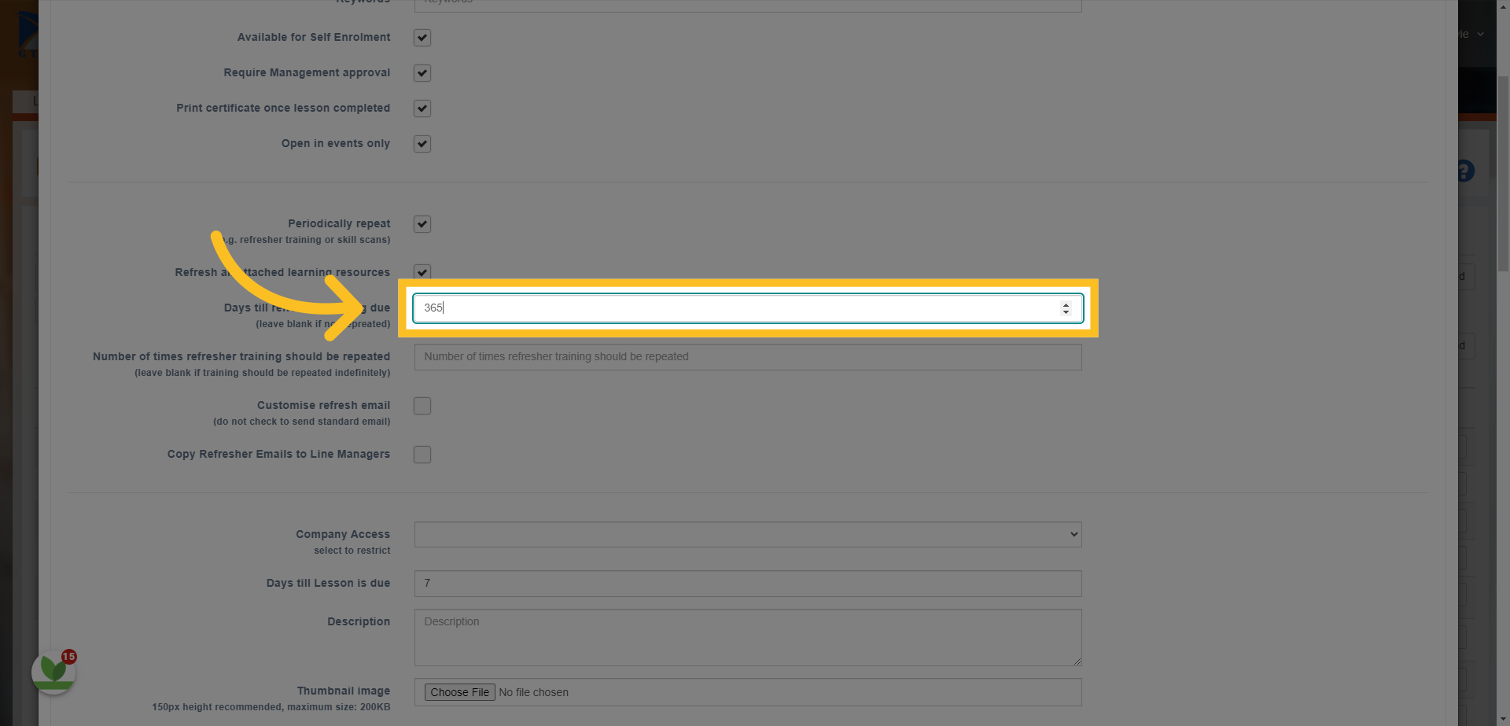Expand the user menu chevron at top right

[x=1480, y=34]
